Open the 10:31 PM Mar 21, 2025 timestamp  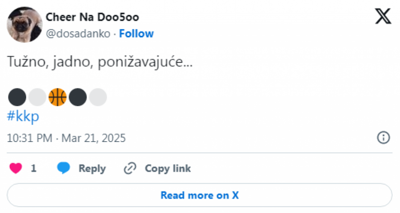click(x=66, y=138)
